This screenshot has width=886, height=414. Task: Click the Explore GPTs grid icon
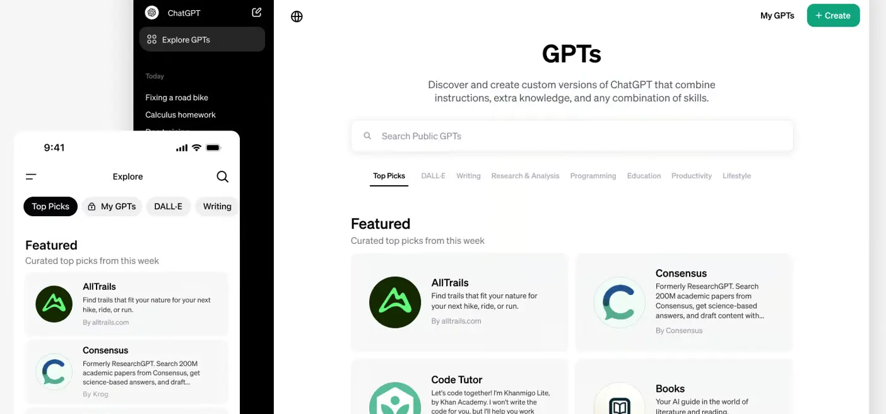(151, 40)
